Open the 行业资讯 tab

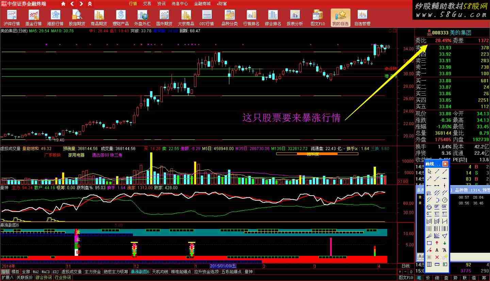click(63, 278)
